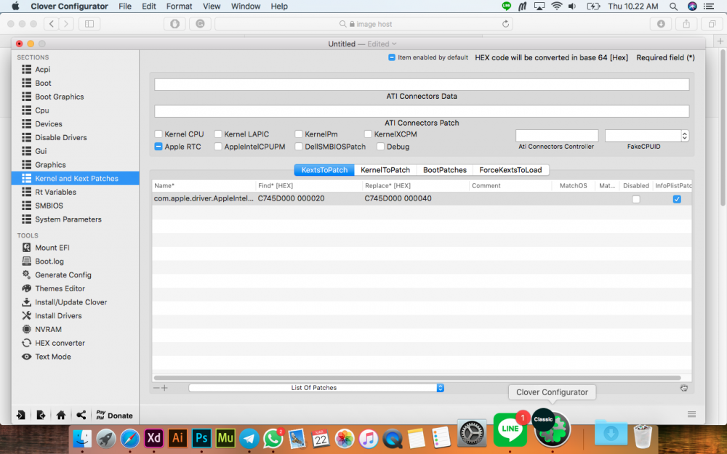Click the Ati Connectors Controller field

click(557, 135)
